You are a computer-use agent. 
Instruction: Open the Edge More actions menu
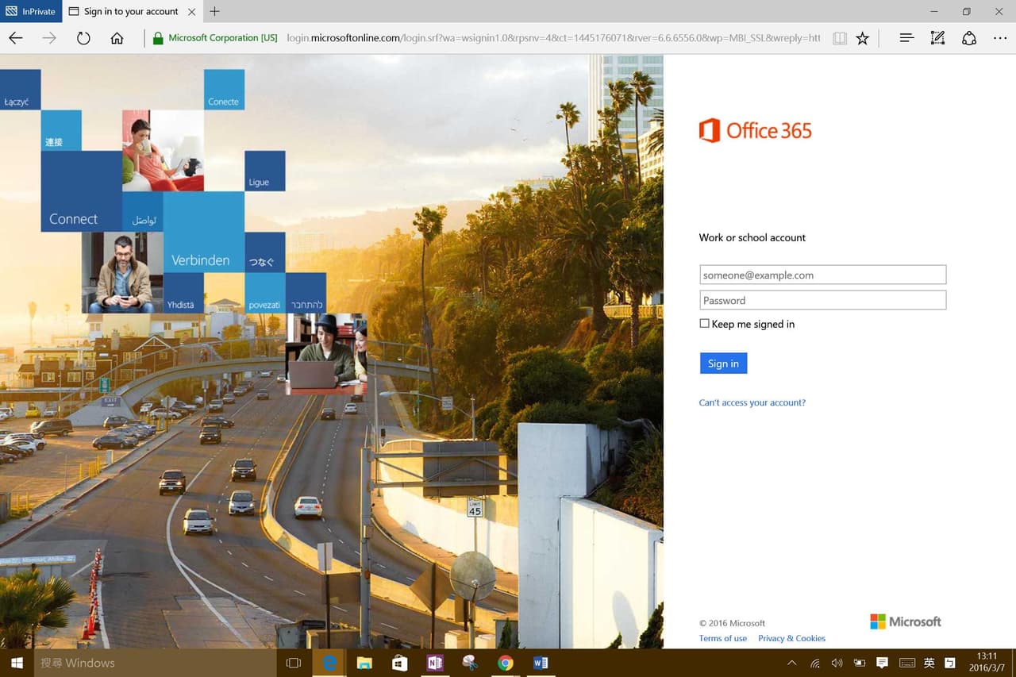point(1000,38)
